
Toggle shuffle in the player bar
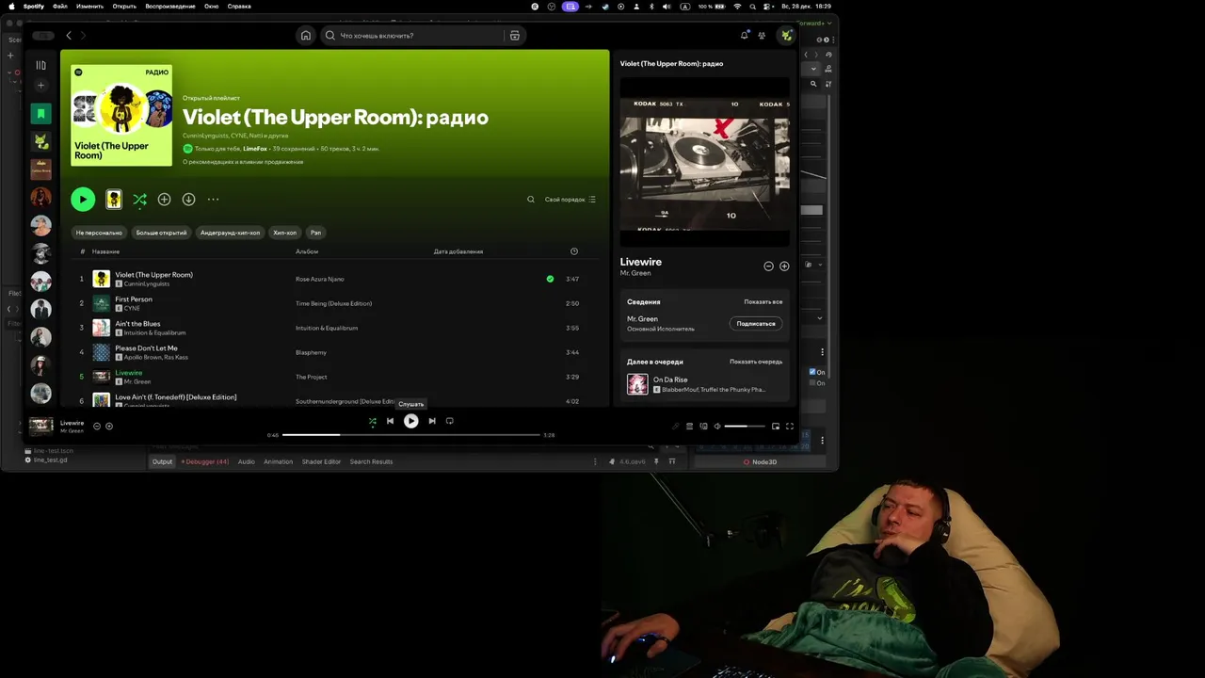tap(372, 421)
